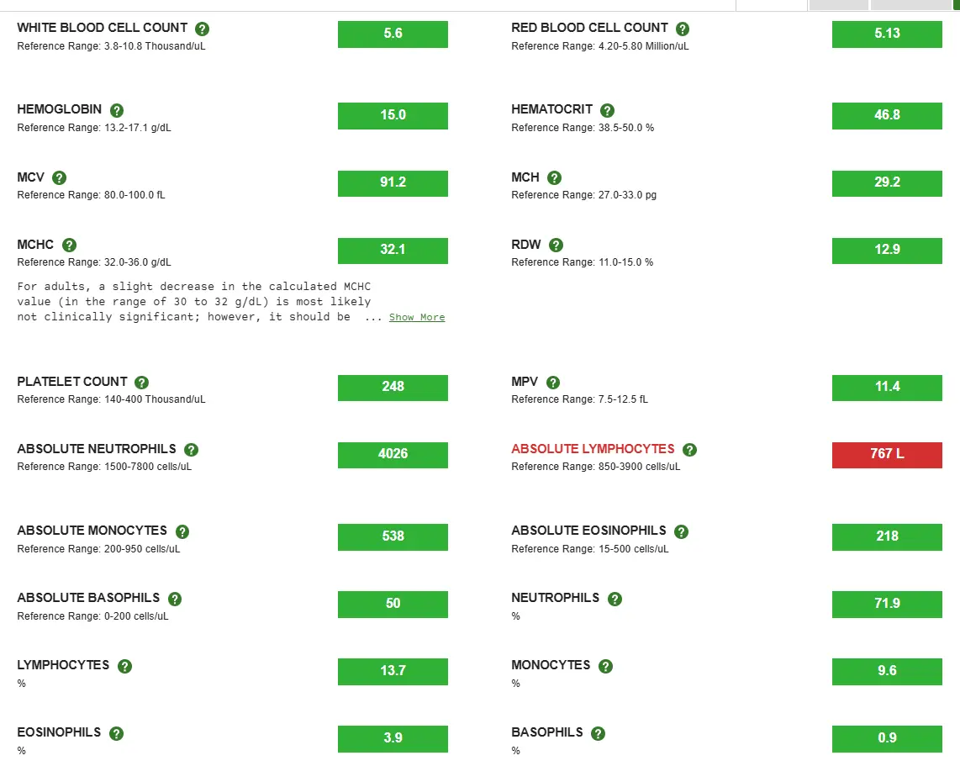Click the red 767 L lymphocytes result bar
The image size is (960, 766).
click(x=886, y=454)
